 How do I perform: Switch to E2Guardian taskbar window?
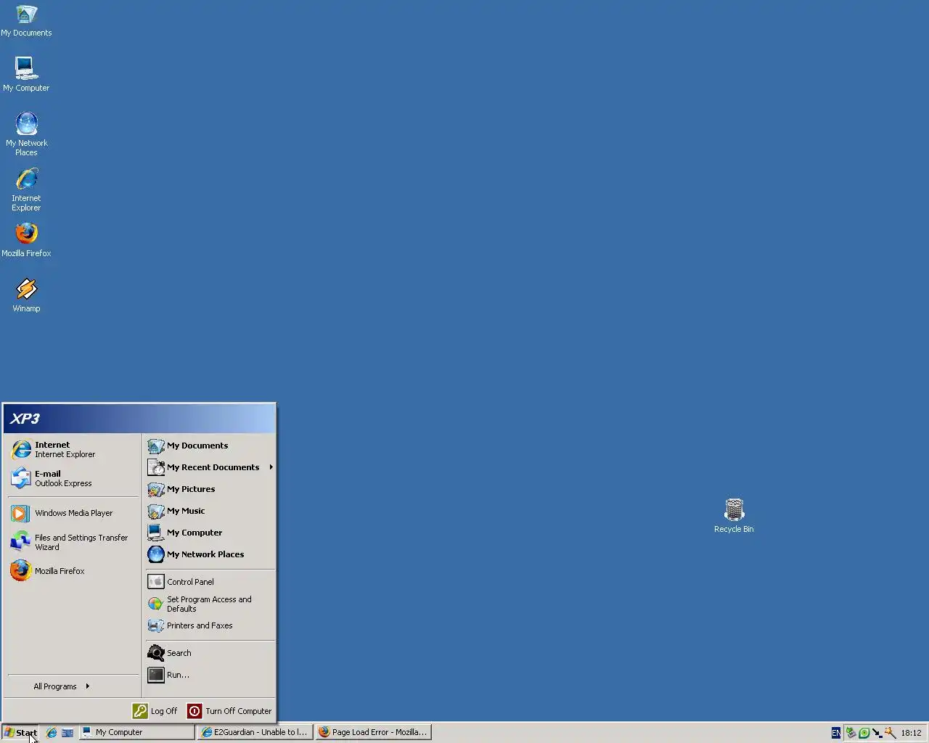(x=255, y=732)
